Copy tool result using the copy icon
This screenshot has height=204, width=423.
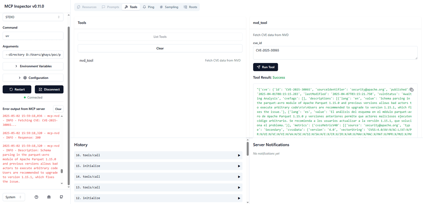[411, 89]
